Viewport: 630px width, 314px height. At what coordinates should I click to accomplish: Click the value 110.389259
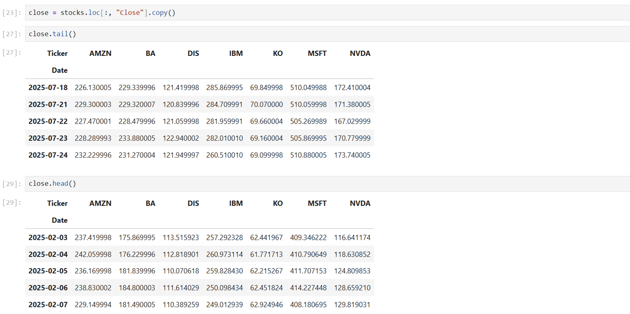click(181, 304)
